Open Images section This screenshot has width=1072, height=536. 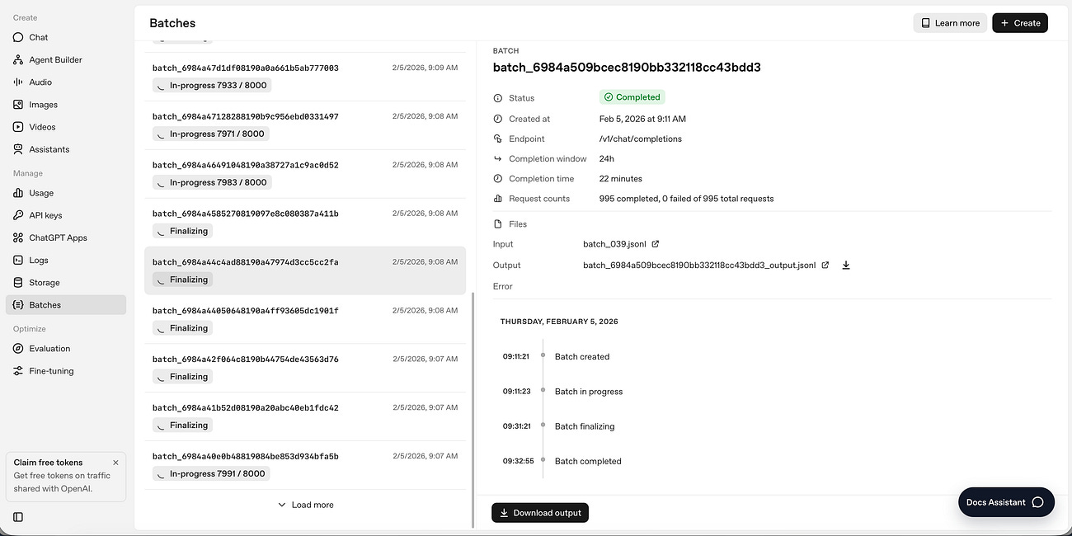66,105
